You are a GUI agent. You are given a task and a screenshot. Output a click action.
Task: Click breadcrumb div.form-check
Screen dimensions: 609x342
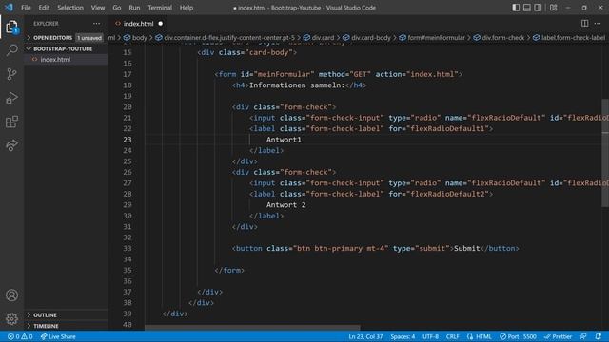[x=499, y=38]
